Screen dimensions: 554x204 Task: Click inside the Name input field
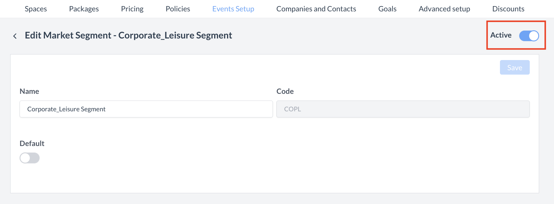coord(146,109)
